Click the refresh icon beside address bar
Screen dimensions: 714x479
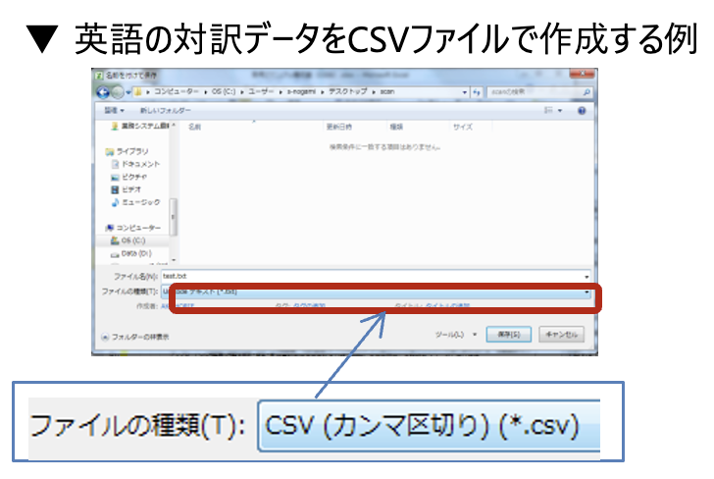[477, 92]
